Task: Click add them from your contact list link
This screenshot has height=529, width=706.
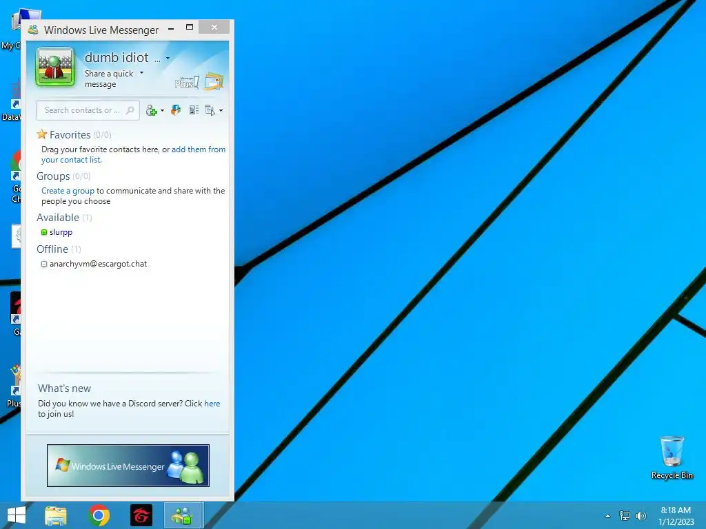Action: pos(134,154)
